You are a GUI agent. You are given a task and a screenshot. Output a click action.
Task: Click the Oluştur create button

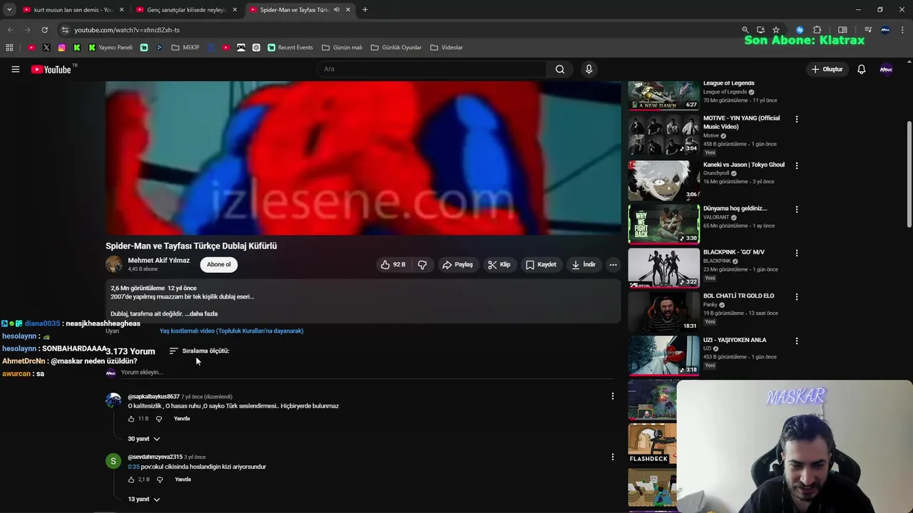point(827,69)
